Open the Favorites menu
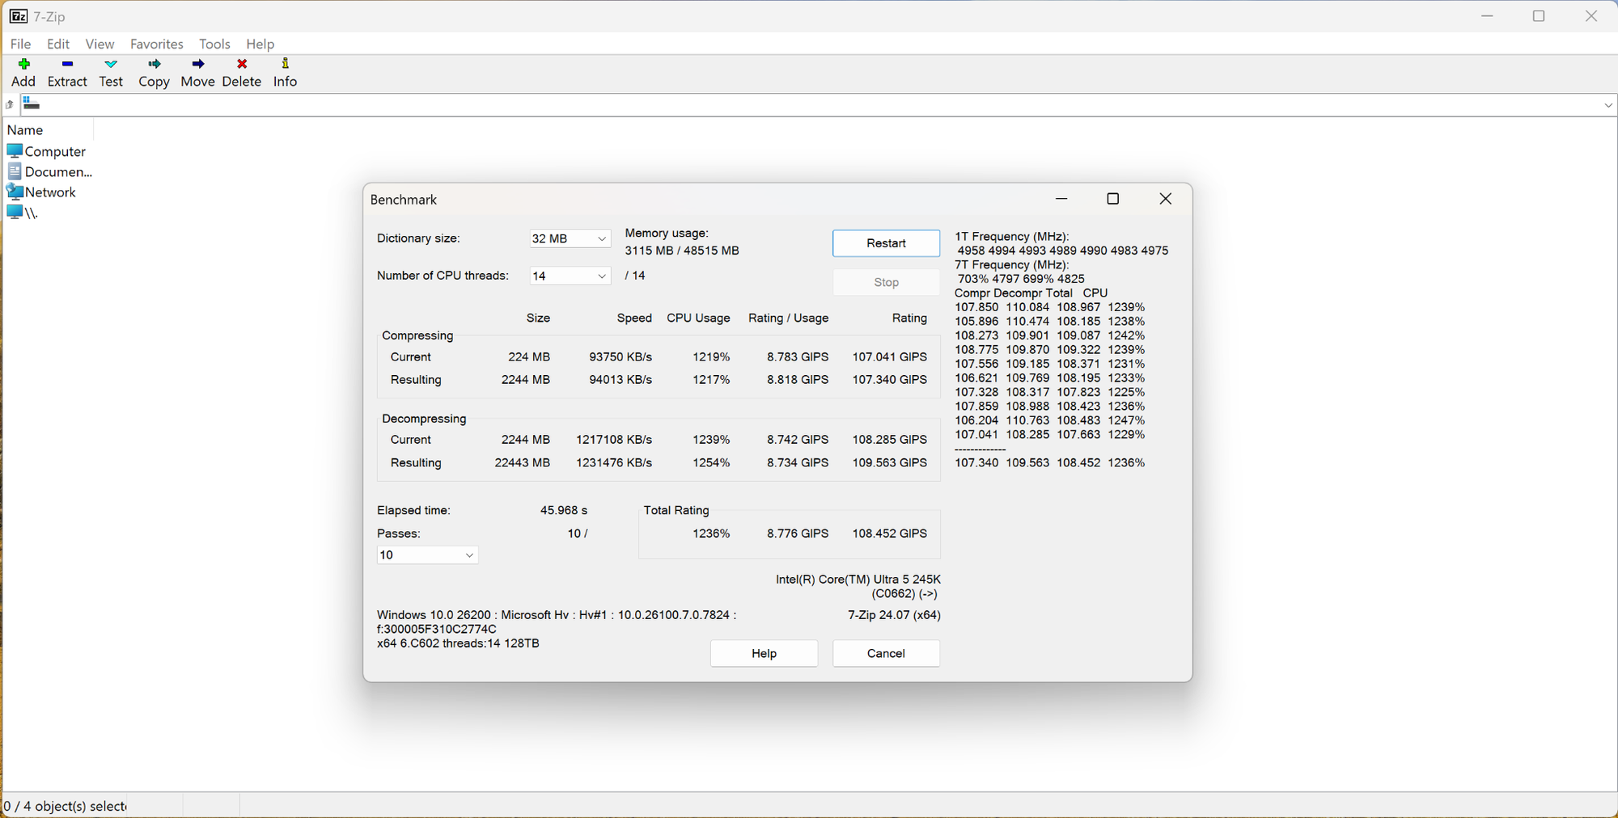The height and width of the screenshot is (818, 1618). point(156,44)
